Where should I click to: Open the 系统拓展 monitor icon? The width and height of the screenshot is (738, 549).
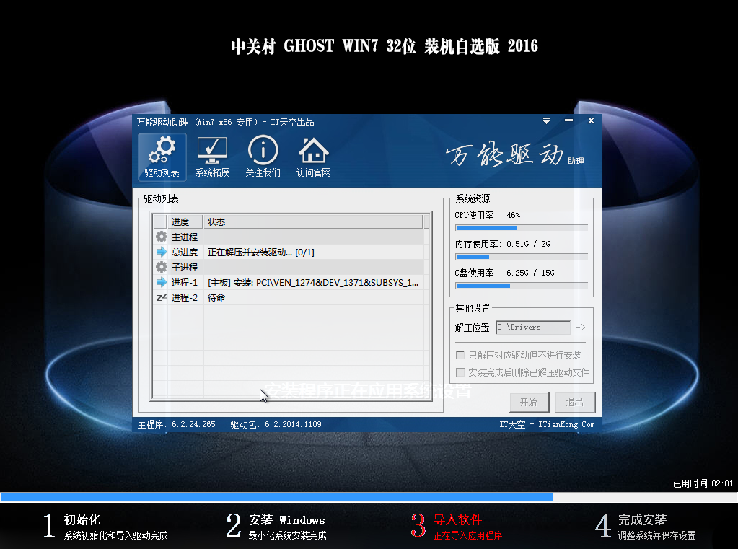[212, 157]
